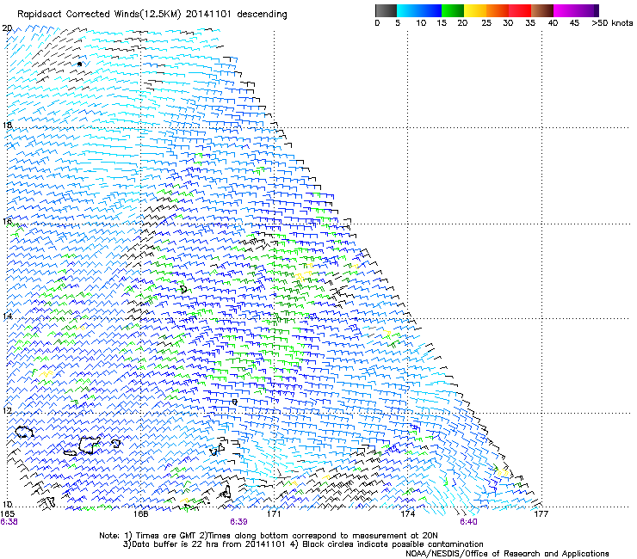Click the small island outline near 14.5N 169E
The image size is (637, 559).
(183, 289)
